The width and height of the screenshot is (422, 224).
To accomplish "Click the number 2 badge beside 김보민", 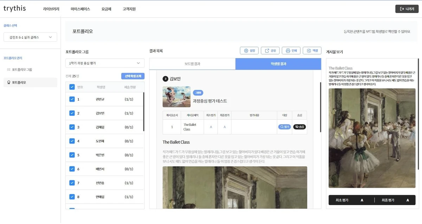I will point(165,79).
